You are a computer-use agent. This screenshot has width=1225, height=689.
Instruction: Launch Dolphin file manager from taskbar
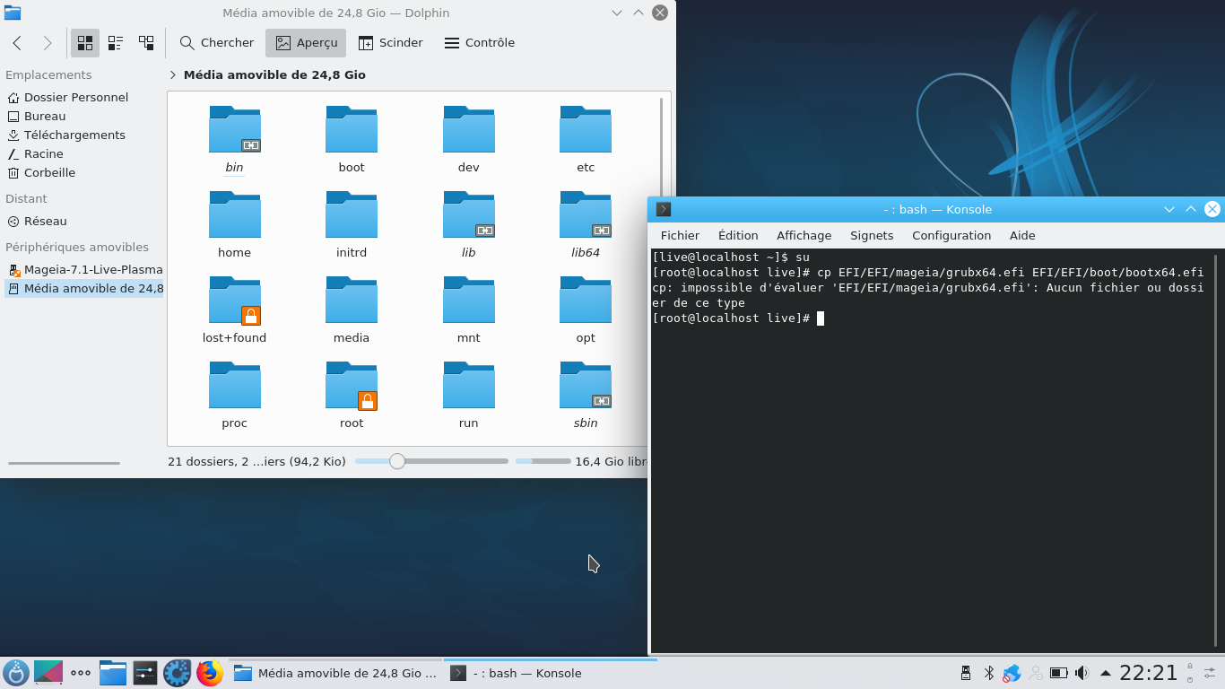113,673
